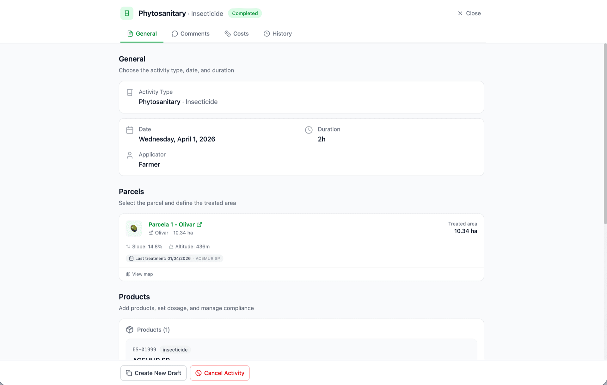Switch to the Comments tab
Viewport: 607px width, 385px height.
pyautogui.click(x=191, y=33)
